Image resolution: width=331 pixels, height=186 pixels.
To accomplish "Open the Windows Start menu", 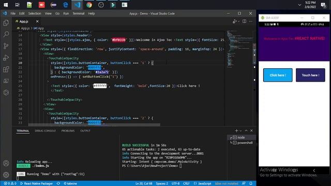I will coord(6,5).
